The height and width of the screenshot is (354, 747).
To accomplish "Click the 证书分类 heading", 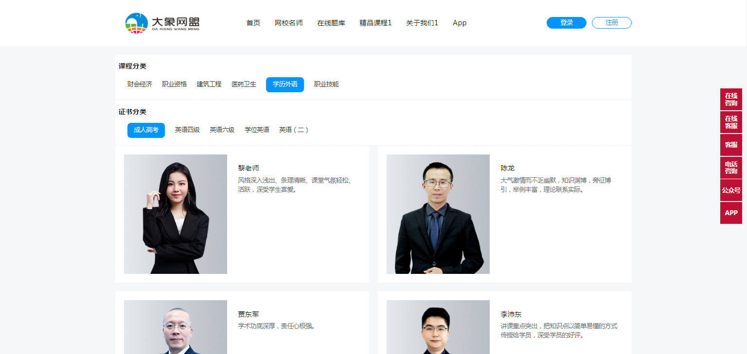I will pos(132,112).
